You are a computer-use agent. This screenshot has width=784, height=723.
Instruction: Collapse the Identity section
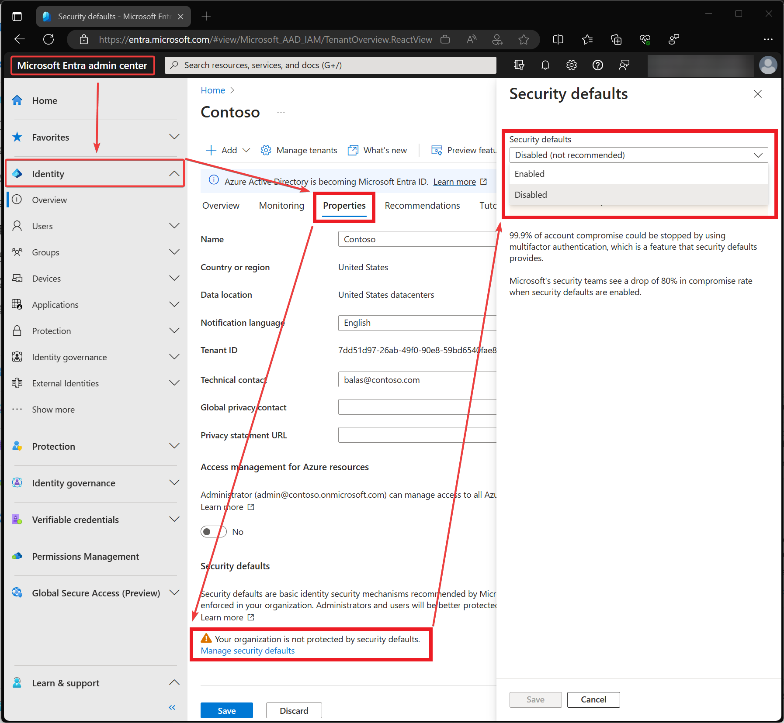coord(174,174)
